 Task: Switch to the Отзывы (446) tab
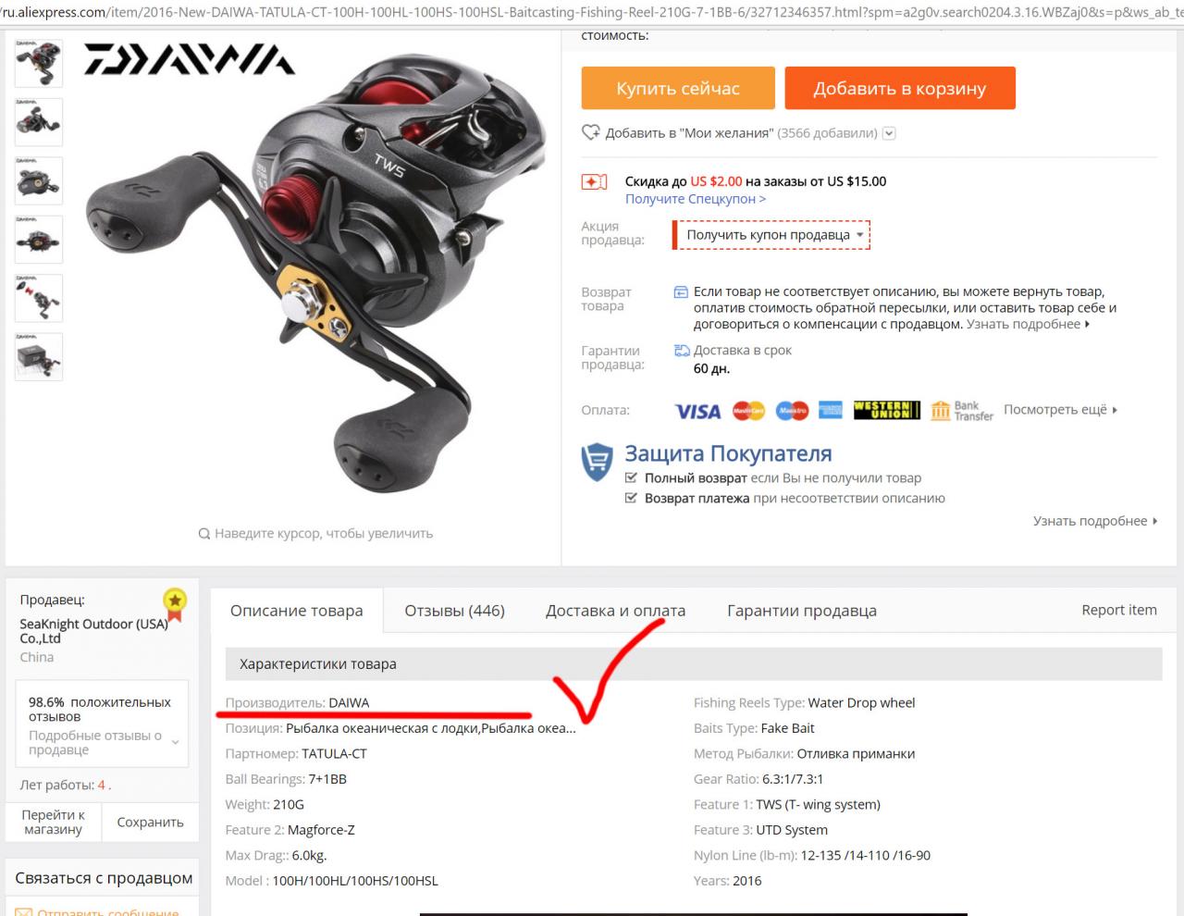[x=455, y=611]
